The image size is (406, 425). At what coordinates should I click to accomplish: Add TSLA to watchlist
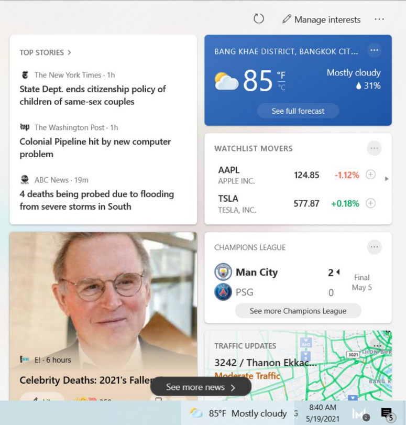click(370, 203)
